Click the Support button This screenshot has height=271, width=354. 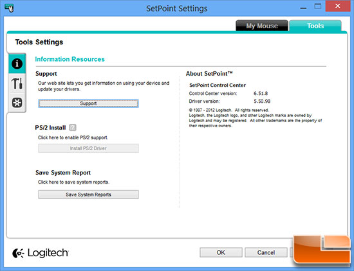click(88, 103)
